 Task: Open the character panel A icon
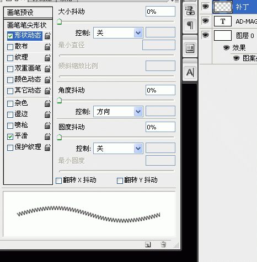coord(190,73)
